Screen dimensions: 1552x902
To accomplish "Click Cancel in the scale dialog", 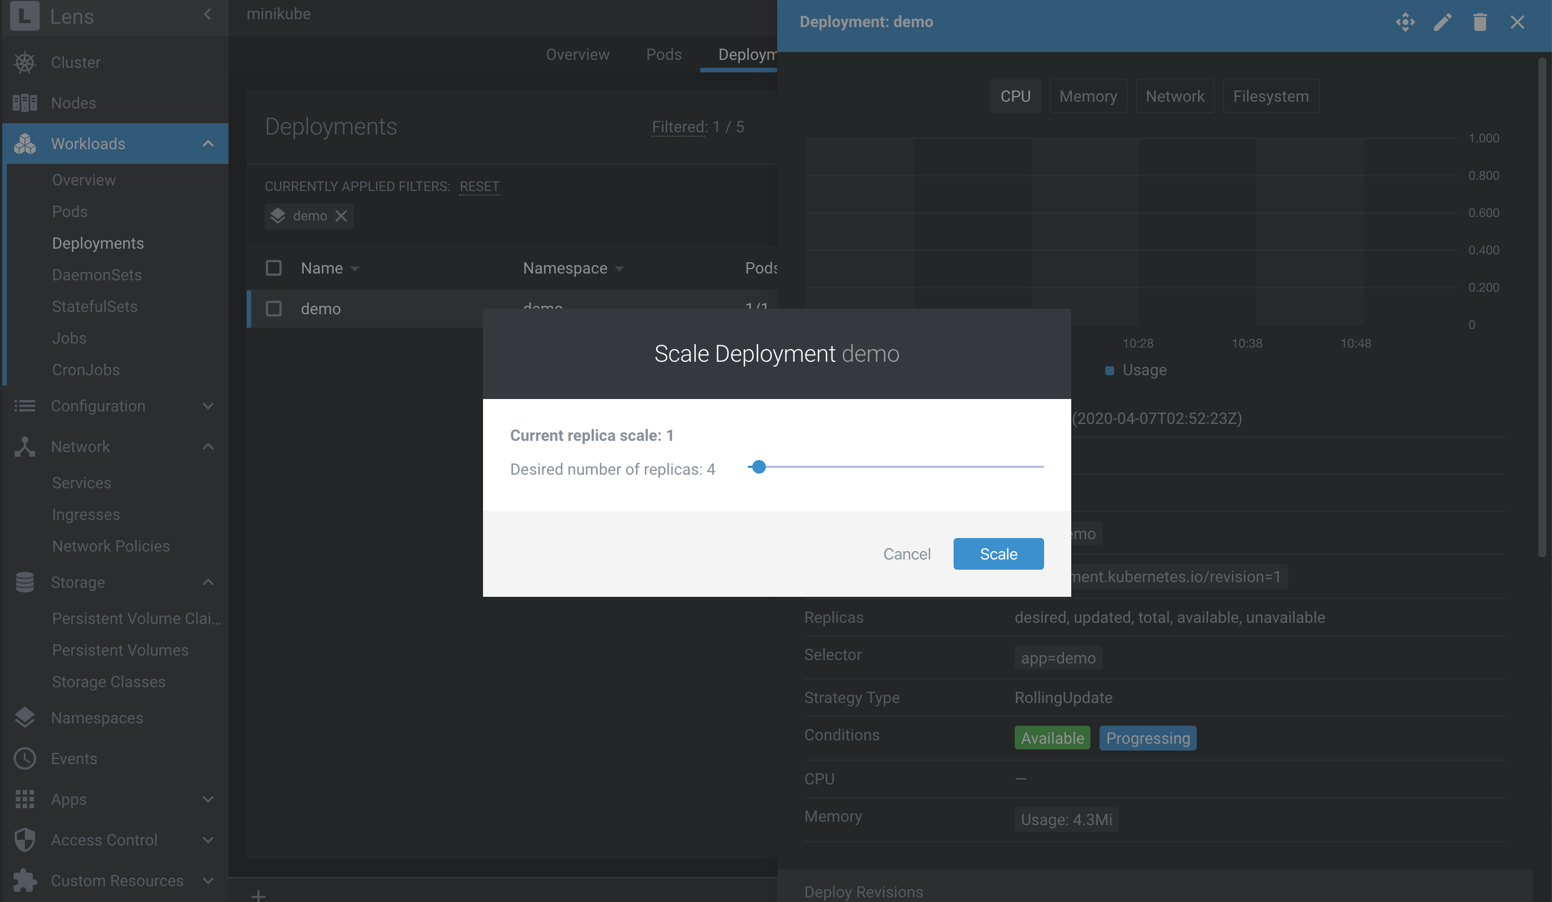I will pos(907,554).
